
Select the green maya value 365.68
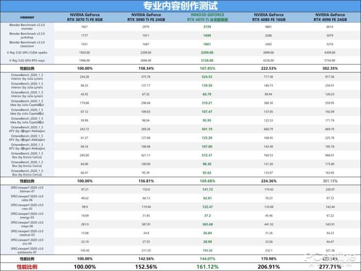pyautogui.click(x=207, y=225)
